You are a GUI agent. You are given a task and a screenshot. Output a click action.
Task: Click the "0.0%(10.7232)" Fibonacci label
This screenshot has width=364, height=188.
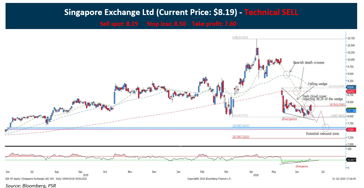coord(241,37)
